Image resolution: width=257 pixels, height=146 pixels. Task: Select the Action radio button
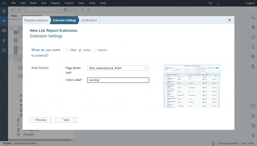80,50
